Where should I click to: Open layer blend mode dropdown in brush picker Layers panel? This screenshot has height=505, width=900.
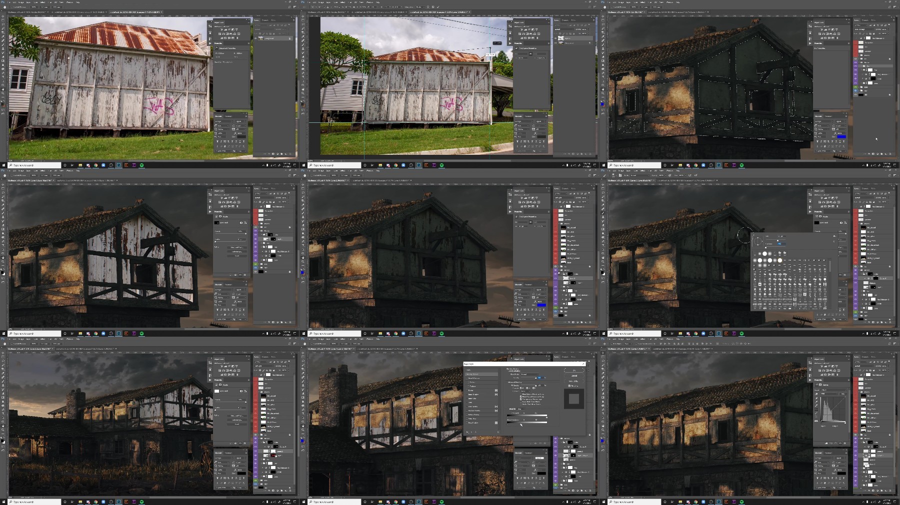[864, 198]
